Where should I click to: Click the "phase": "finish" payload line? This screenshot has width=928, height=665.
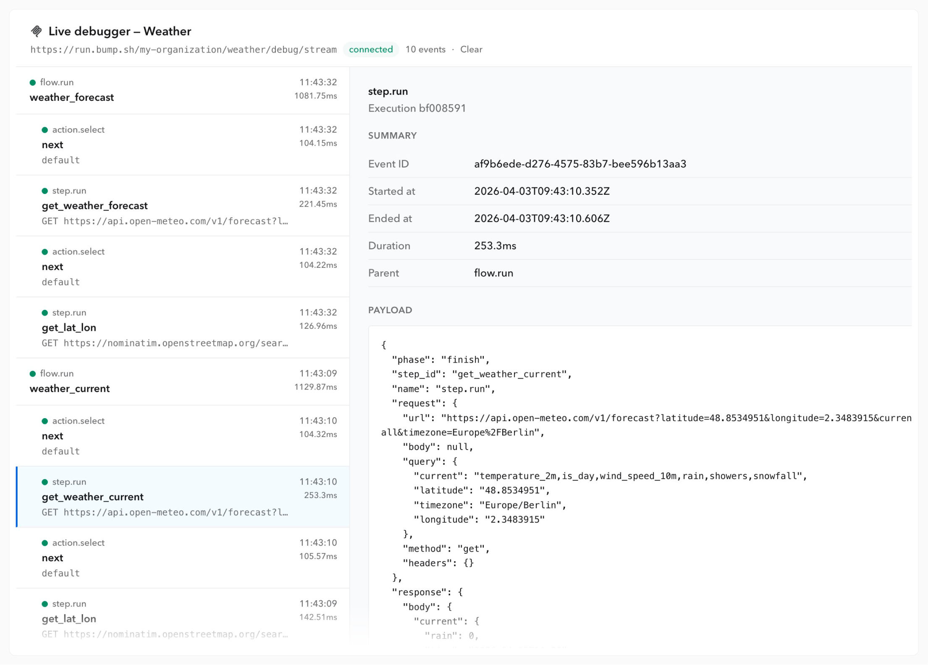pos(440,360)
